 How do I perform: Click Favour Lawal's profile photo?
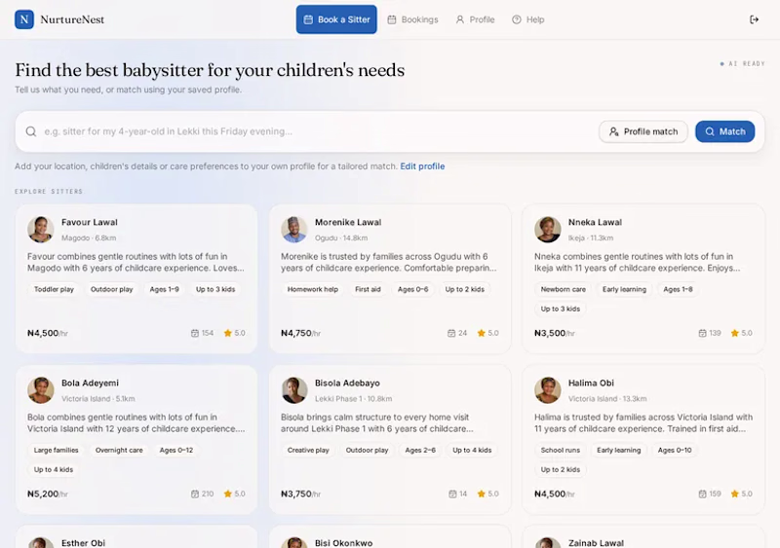click(41, 229)
